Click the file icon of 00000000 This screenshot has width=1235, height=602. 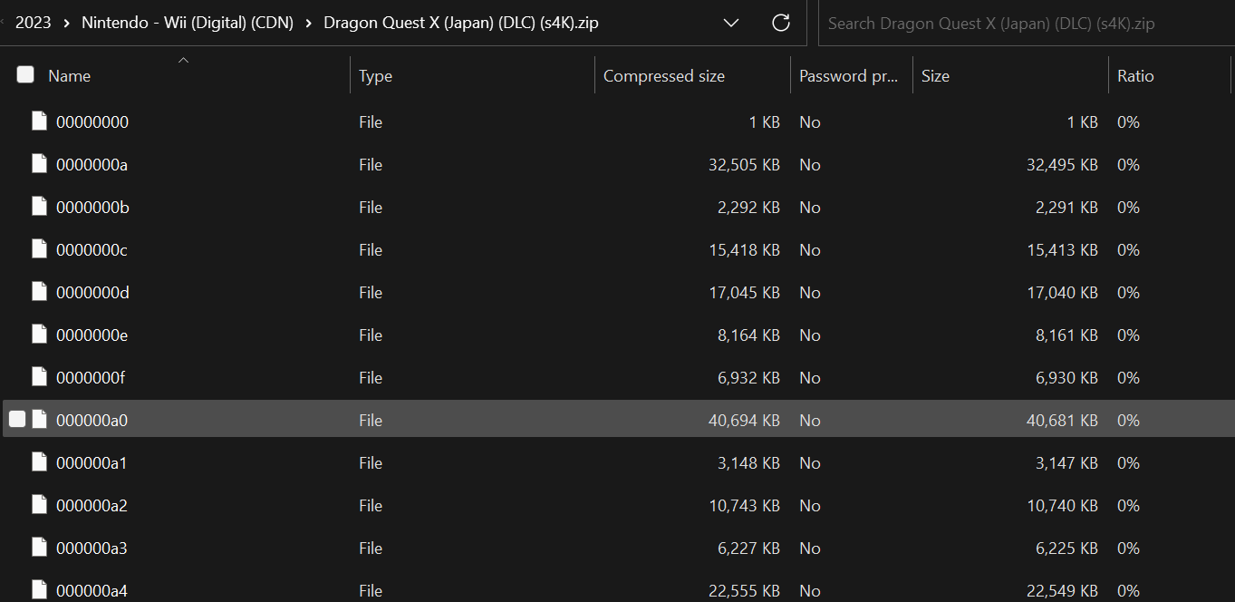point(39,121)
